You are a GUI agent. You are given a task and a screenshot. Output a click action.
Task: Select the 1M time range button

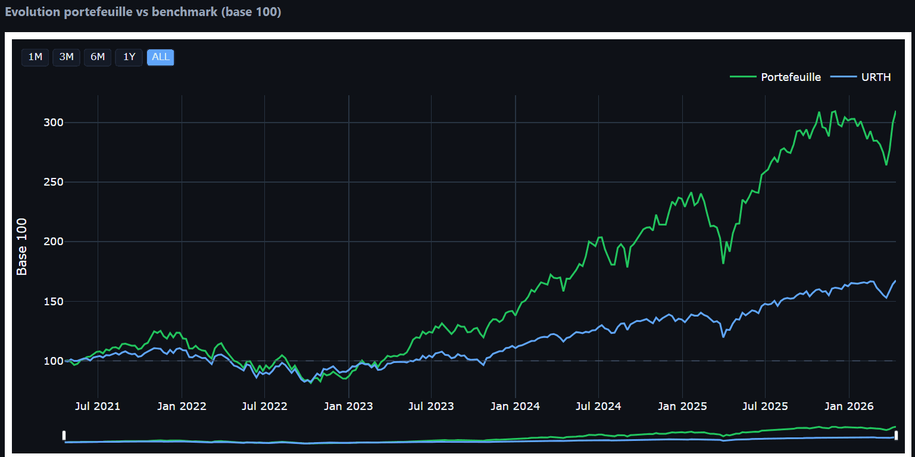pyautogui.click(x=35, y=57)
